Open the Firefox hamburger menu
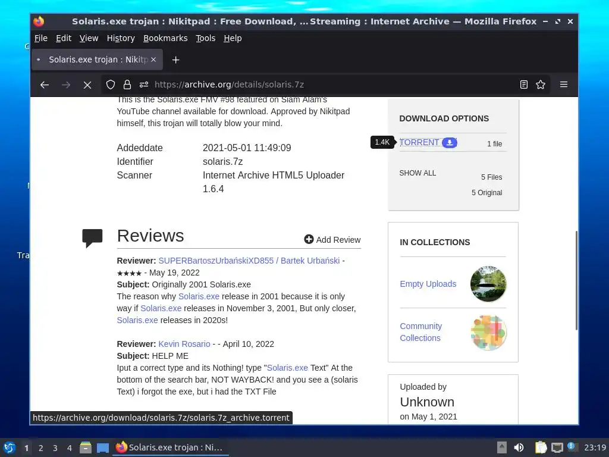Screen dimensions: 609x457 coord(564,84)
